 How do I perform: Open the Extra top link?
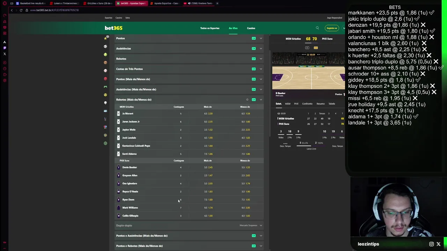click(127, 18)
